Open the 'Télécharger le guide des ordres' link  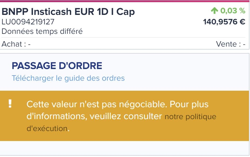(x=68, y=78)
